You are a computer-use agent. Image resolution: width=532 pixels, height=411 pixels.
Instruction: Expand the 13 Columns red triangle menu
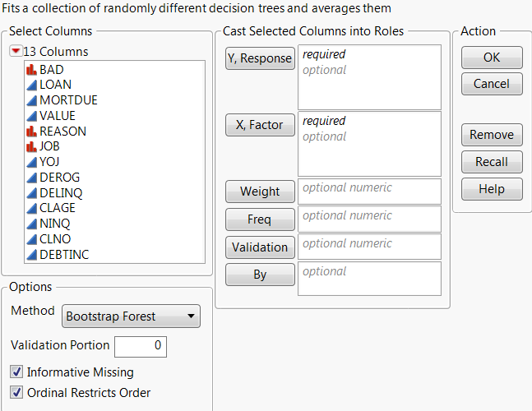click(x=16, y=51)
